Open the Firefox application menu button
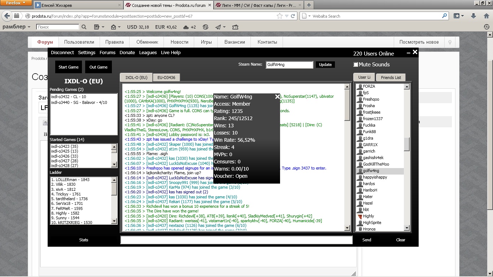 [x=16, y=3]
